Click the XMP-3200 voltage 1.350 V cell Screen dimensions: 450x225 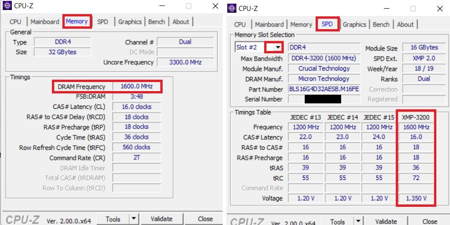click(416, 198)
